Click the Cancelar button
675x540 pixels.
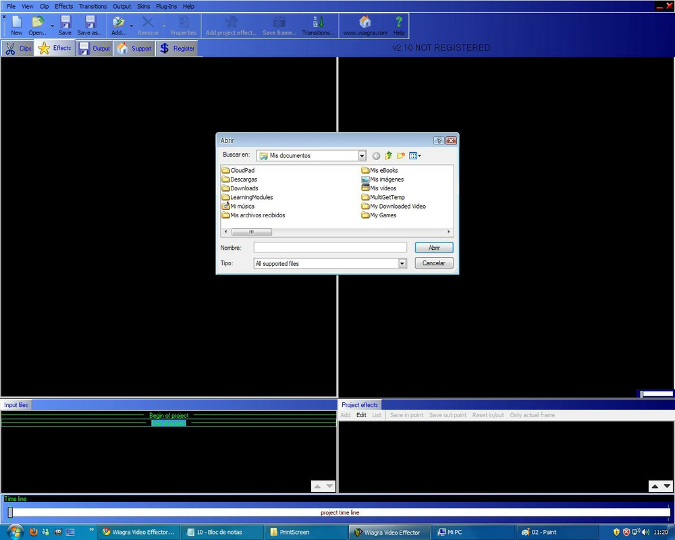434,263
